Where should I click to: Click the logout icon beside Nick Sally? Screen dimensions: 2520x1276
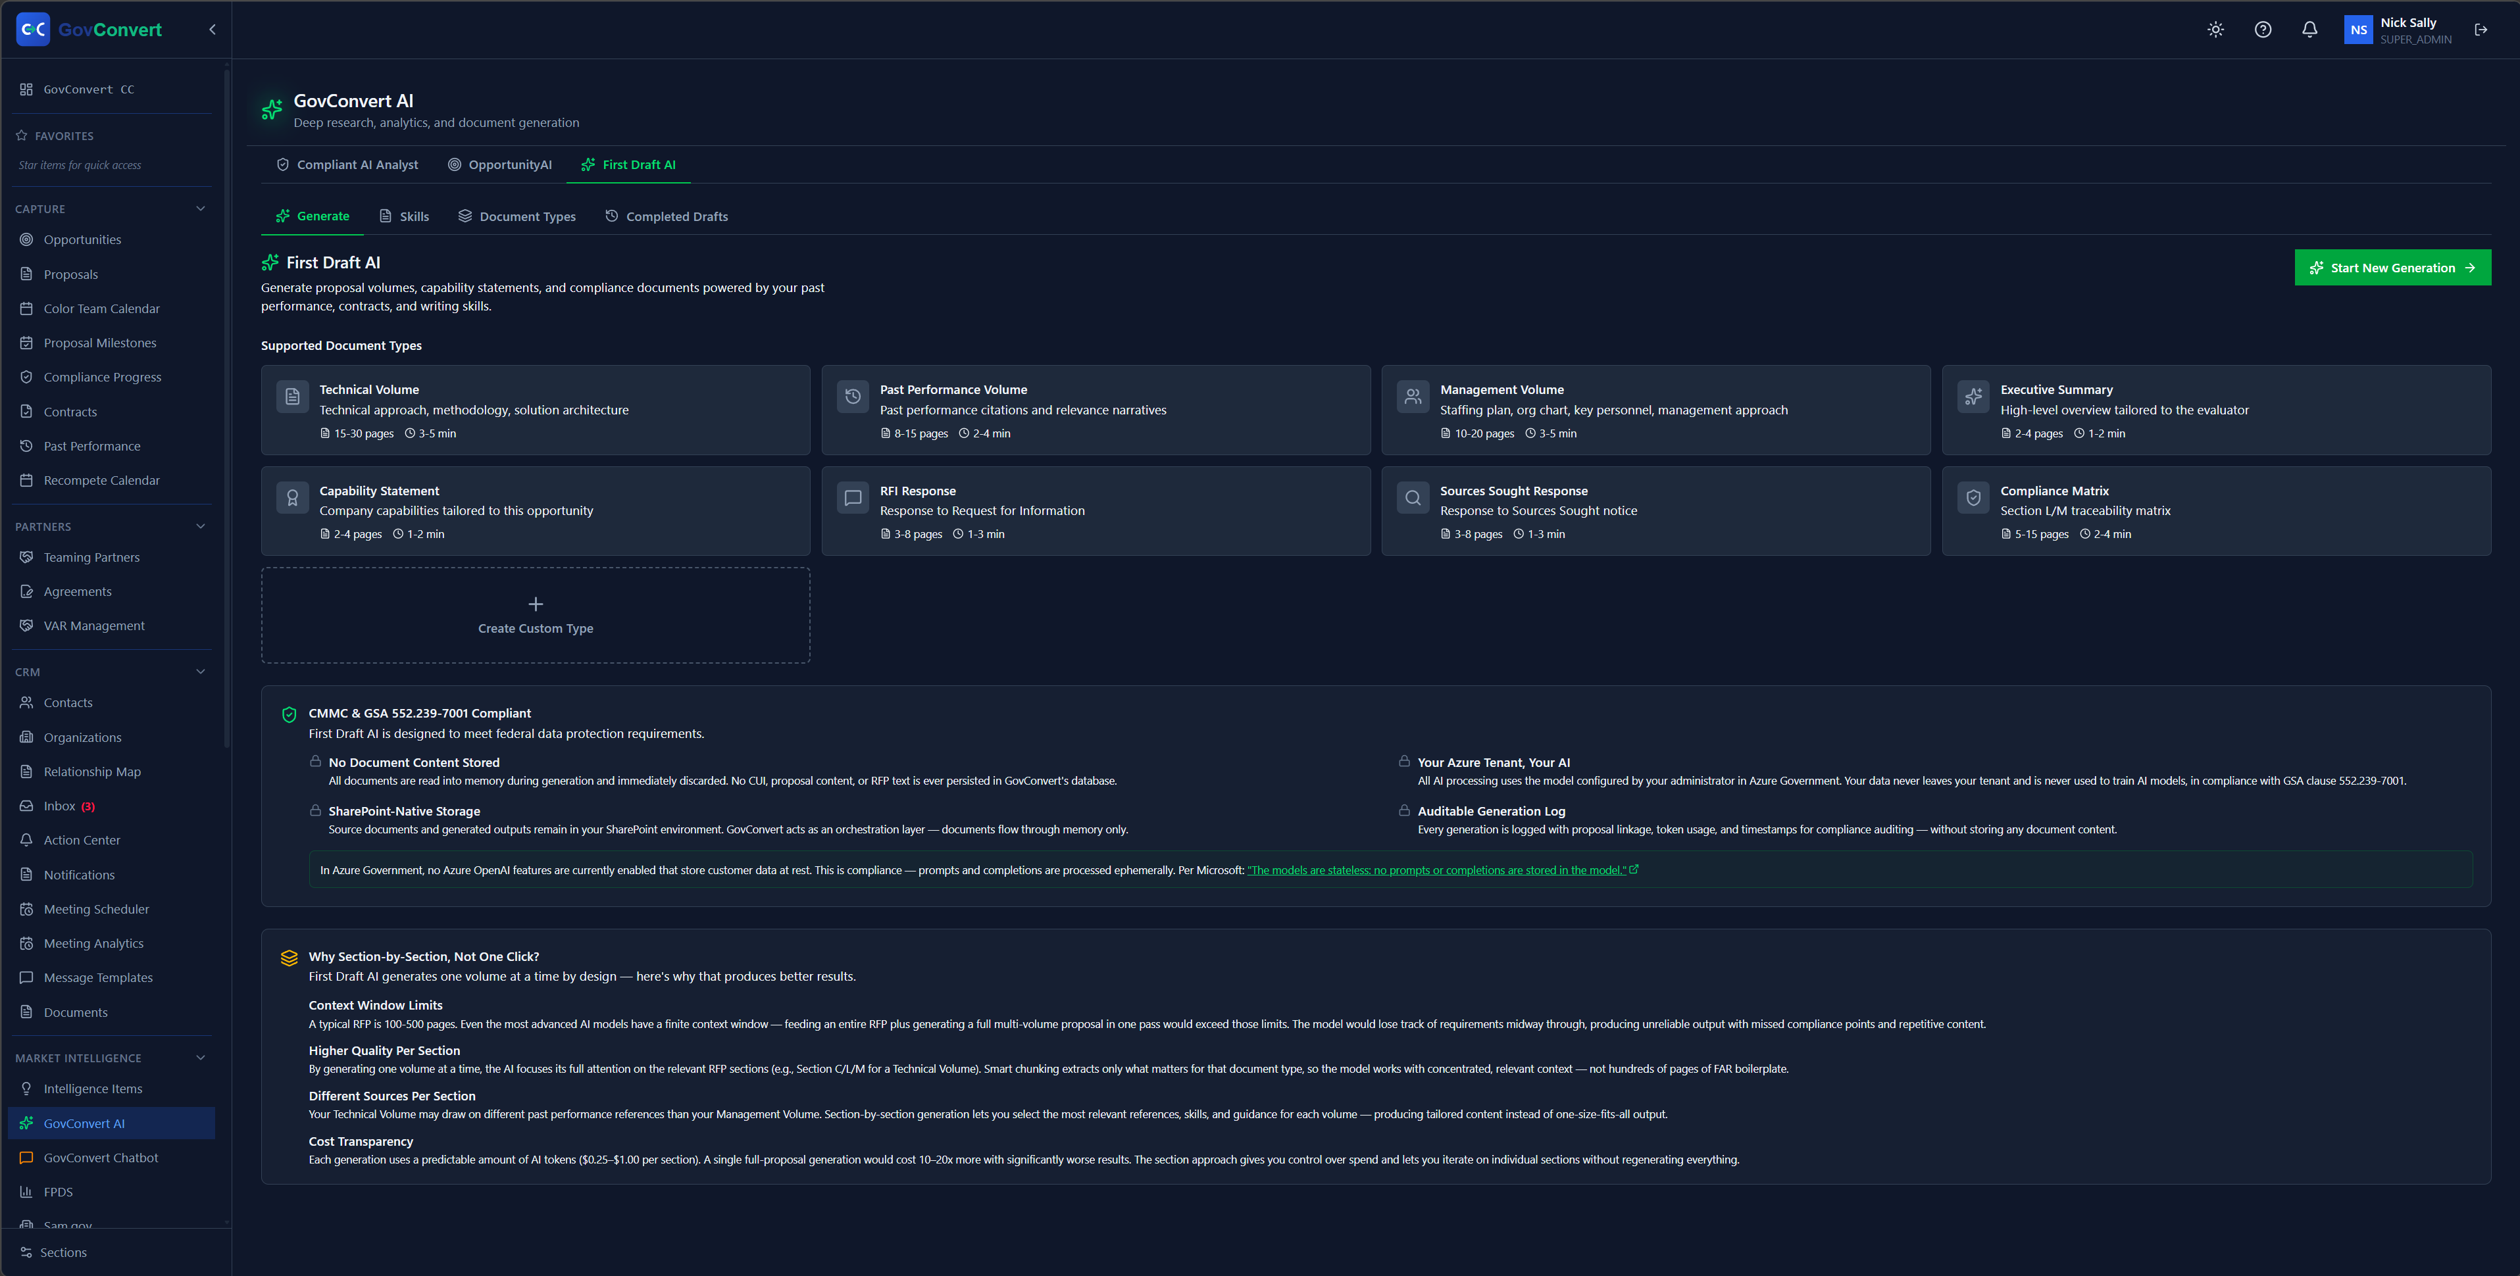click(x=2481, y=30)
